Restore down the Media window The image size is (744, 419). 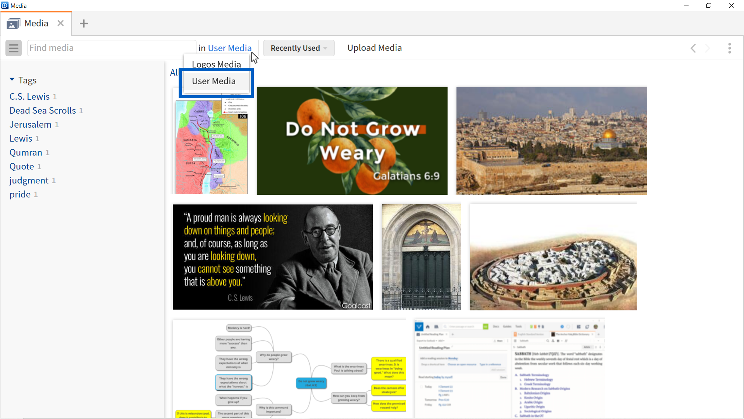click(x=709, y=5)
